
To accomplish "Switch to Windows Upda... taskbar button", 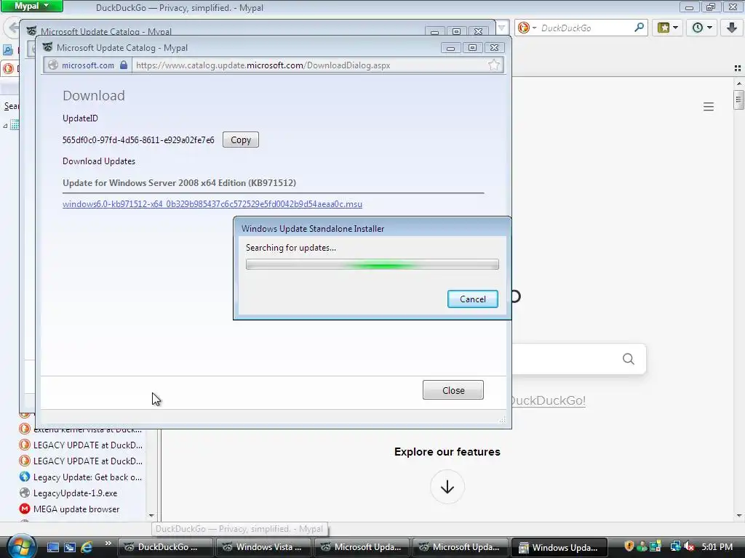I will click(x=559, y=547).
